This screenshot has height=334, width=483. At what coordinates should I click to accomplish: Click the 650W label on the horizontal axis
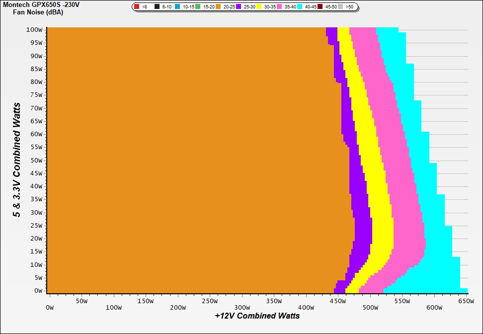pyautogui.click(x=466, y=301)
